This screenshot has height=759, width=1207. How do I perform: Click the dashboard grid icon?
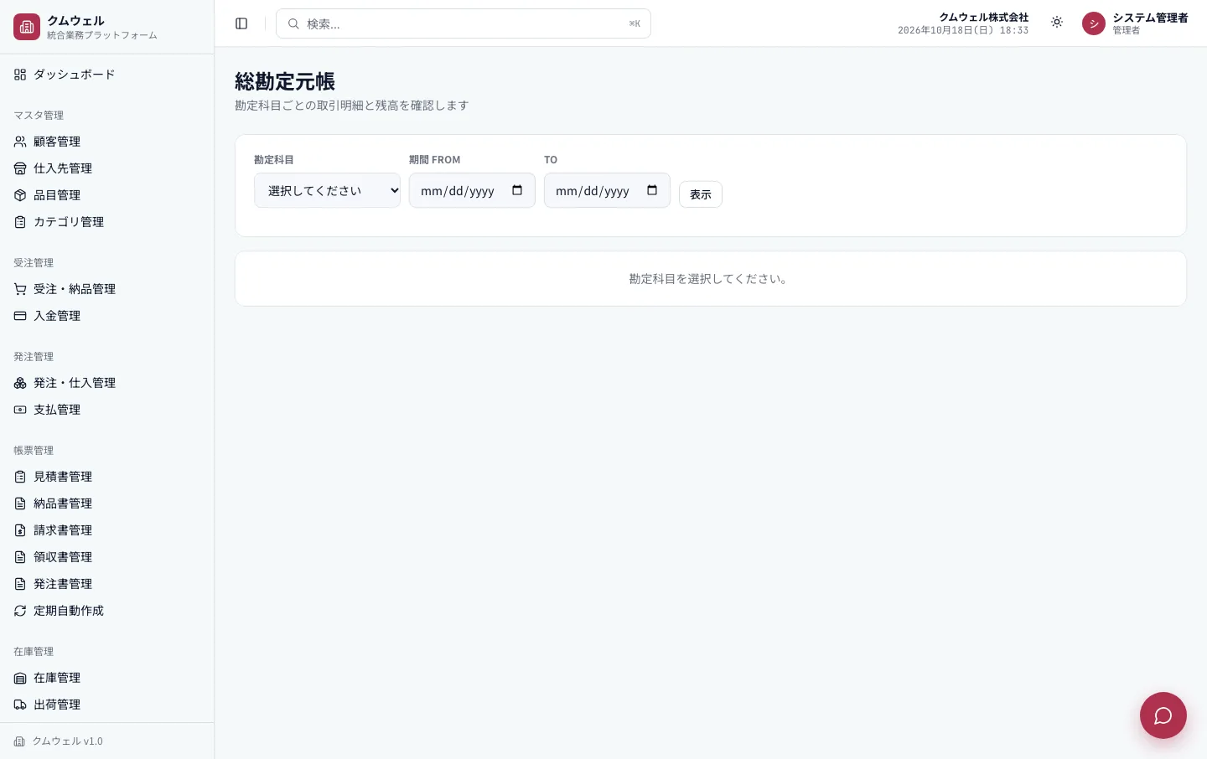[x=20, y=75]
